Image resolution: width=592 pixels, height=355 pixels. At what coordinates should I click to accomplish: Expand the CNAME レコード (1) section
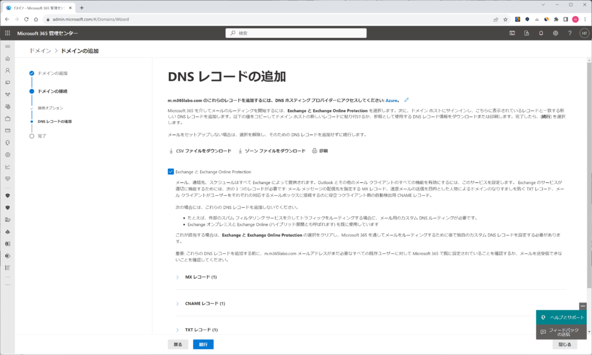pos(201,304)
